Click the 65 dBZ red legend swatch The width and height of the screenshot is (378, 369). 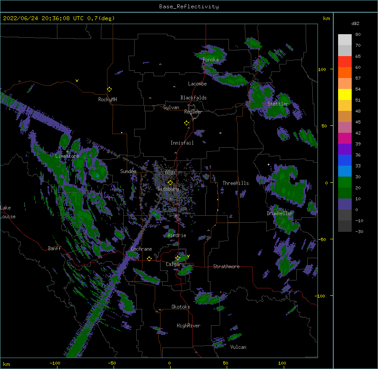tap(345, 62)
